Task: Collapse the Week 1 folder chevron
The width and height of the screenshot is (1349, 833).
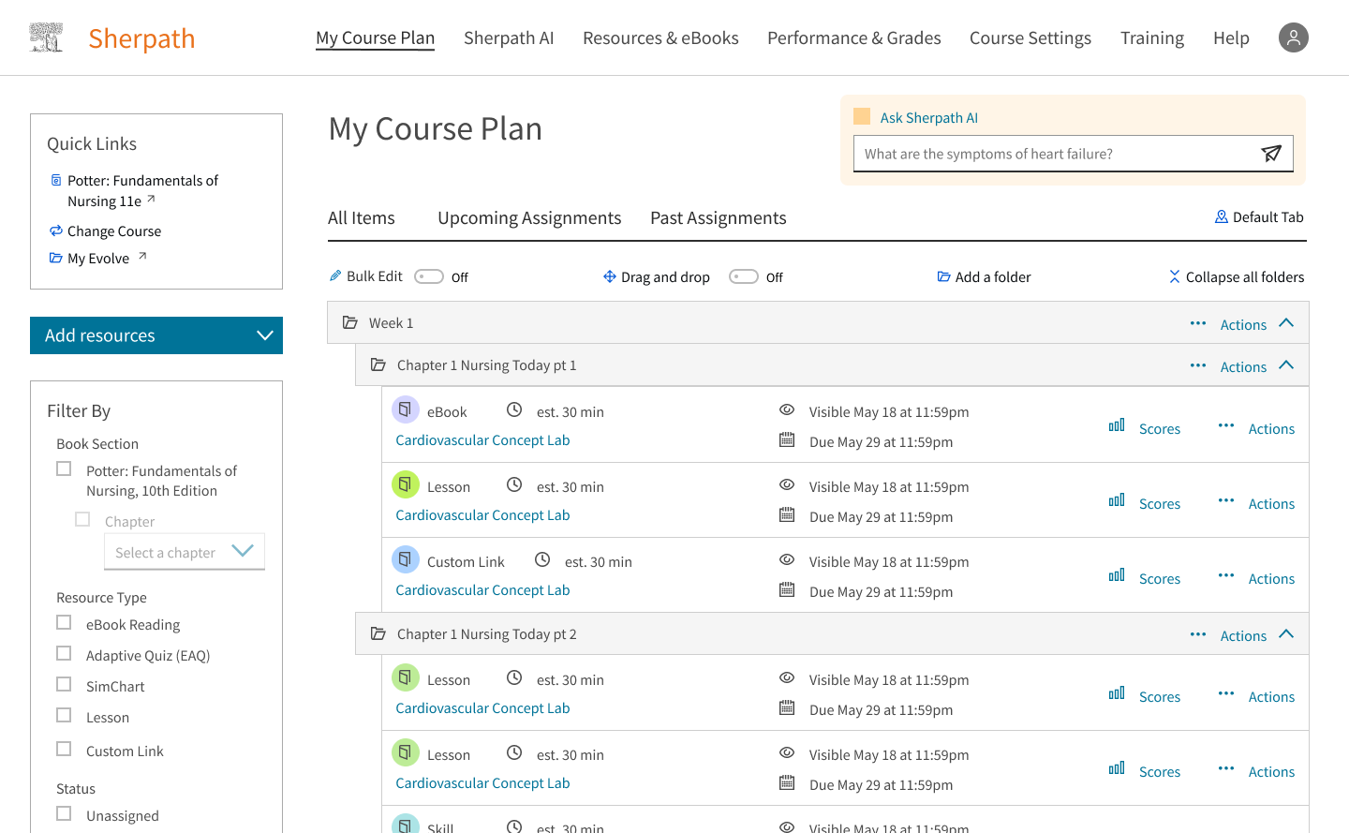Action: point(1286,322)
